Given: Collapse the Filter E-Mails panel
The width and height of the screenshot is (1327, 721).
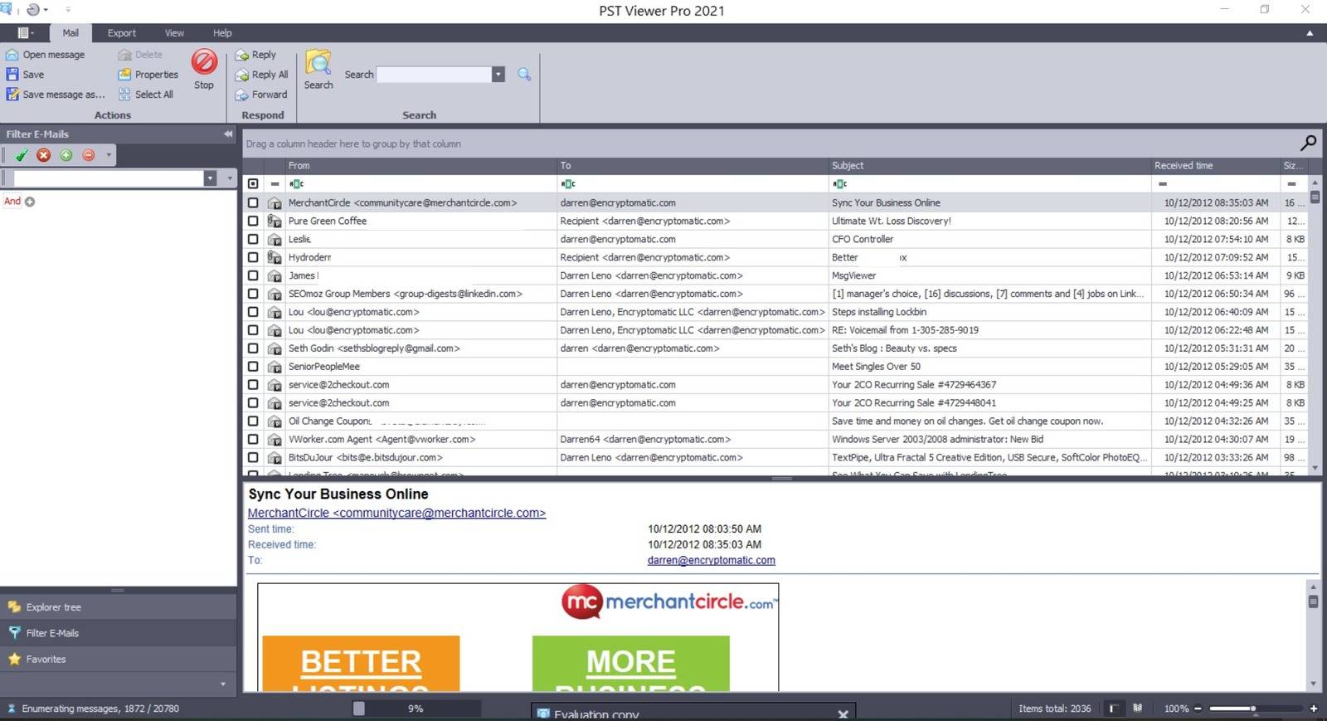Looking at the screenshot, I should click(x=228, y=134).
